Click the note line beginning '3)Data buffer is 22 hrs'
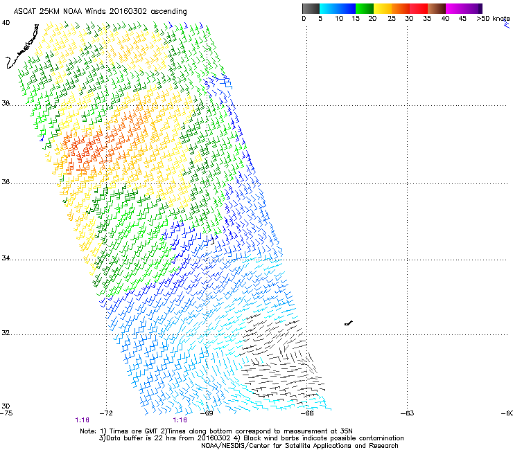This screenshot has width=513, height=450. 251,438
